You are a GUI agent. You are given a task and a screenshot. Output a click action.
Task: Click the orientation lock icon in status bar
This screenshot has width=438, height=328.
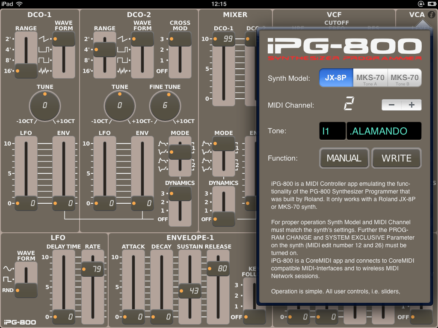[421, 4]
